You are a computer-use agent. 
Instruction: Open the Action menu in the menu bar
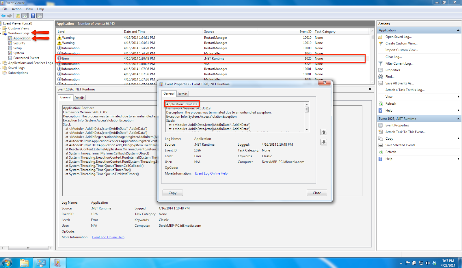coord(16,9)
